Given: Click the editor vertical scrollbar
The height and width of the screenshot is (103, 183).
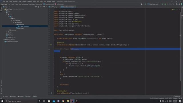Looking at the screenshot, I should (x=180, y=47).
